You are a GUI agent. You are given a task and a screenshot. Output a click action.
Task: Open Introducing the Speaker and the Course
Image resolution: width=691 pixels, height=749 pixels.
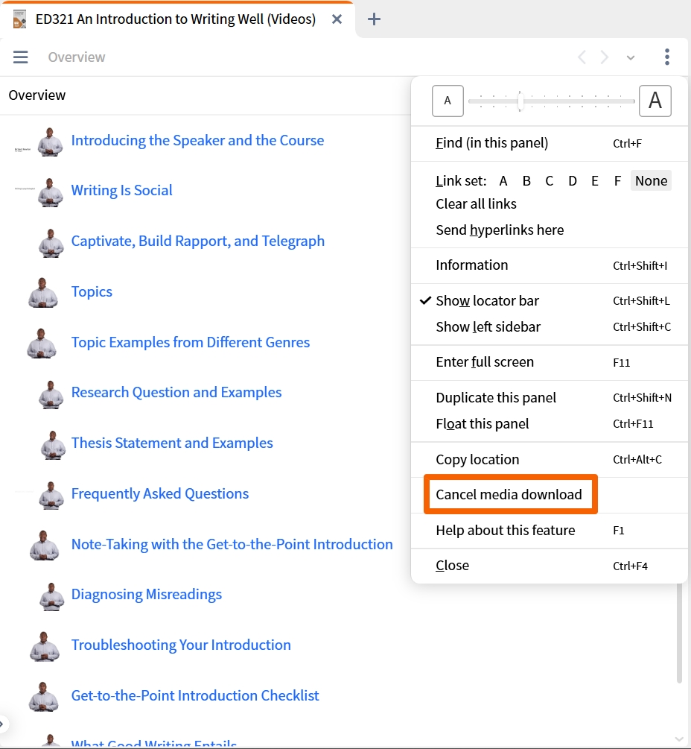[x=197, y=140]
